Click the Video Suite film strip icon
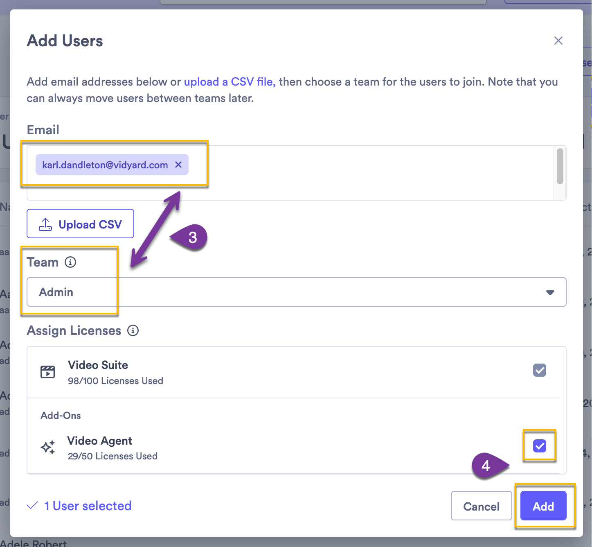Image resolution: width=592 pixels, height=547 pixels. [x=47, y=372]
